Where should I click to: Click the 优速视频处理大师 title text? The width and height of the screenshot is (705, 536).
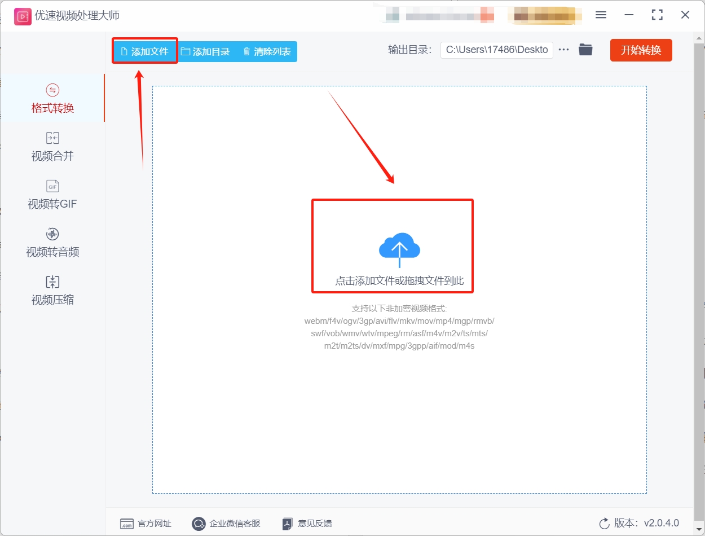click(77, 16)
